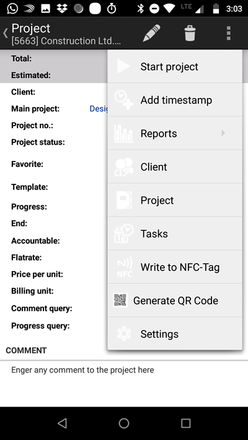This screenshot has height=440, width=248.
Task: Tap the Android recent apps button
Action: click(185, 423)
